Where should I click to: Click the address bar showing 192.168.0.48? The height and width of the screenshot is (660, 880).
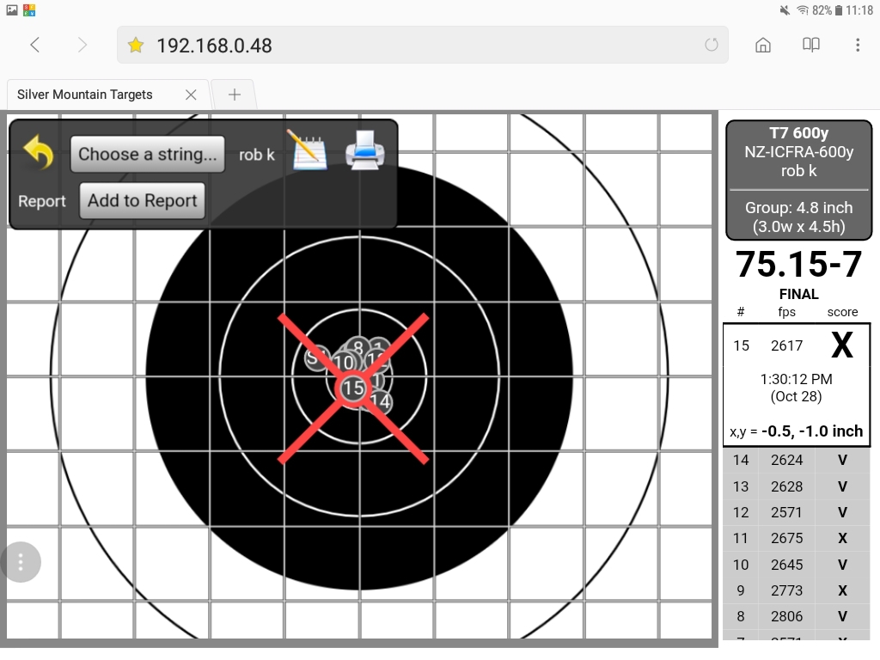click(x=422, y=45)
